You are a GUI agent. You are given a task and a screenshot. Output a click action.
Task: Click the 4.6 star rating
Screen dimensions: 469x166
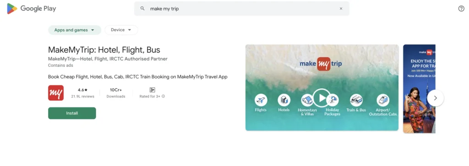click(x=82, y=90)
